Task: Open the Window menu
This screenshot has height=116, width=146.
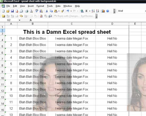Action: tap(68, 6)
